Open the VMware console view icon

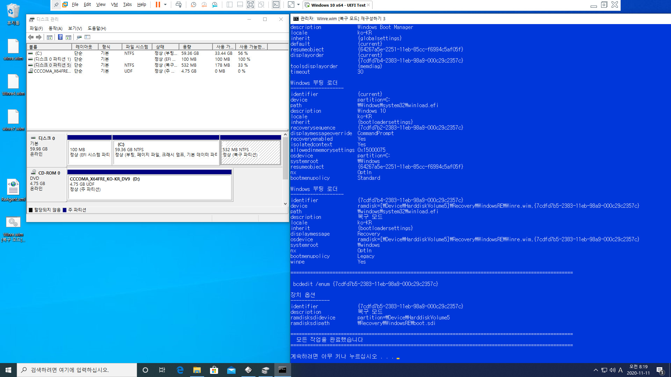[276, 5]
